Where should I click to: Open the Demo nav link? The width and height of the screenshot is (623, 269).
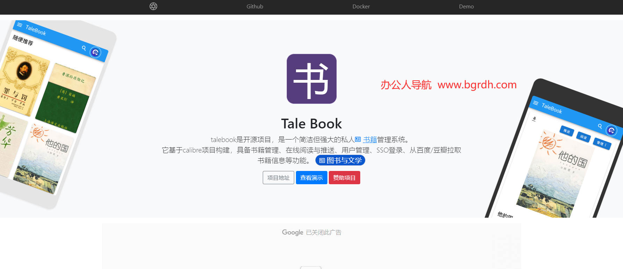tap(466, 6)
